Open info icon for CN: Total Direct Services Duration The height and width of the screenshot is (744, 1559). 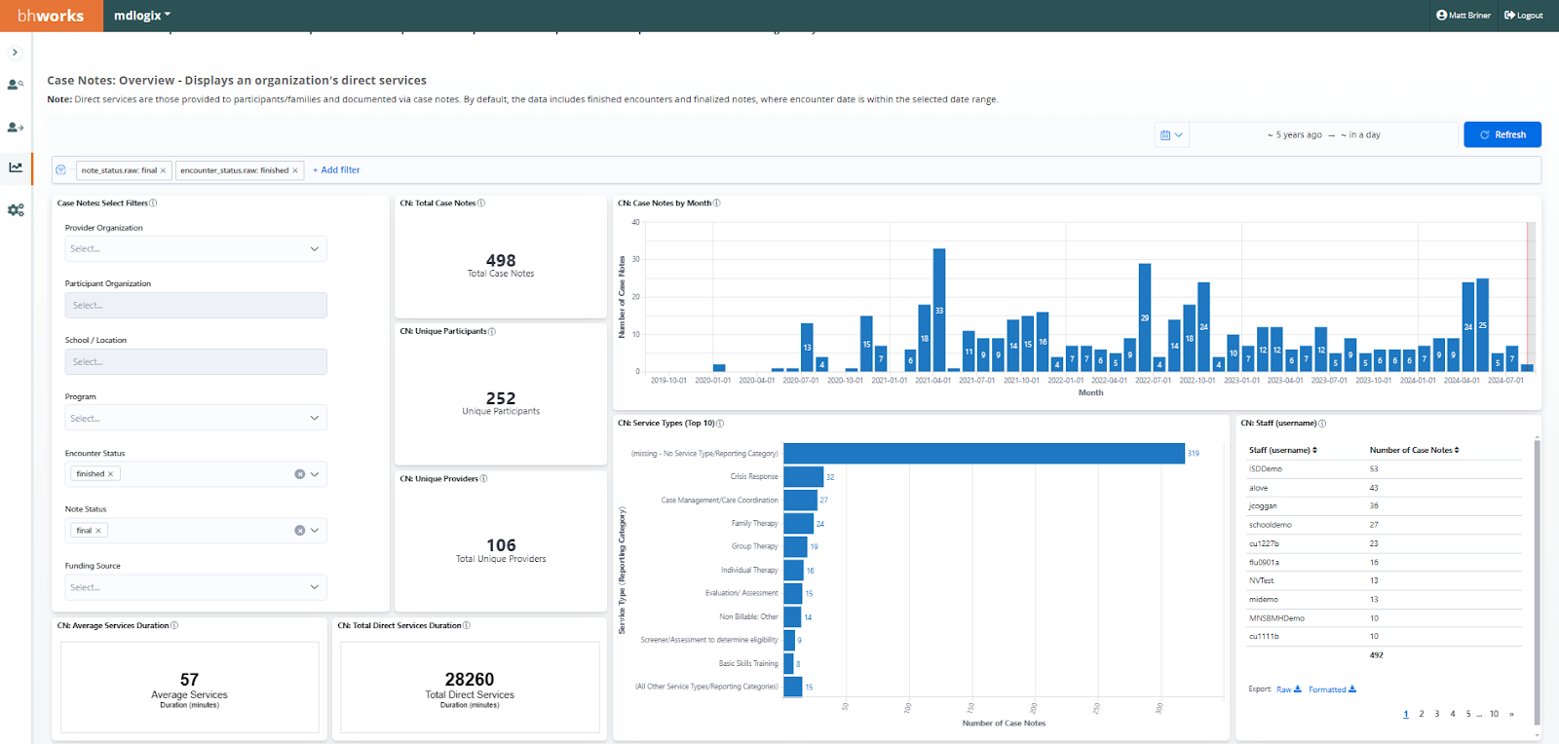467,626
